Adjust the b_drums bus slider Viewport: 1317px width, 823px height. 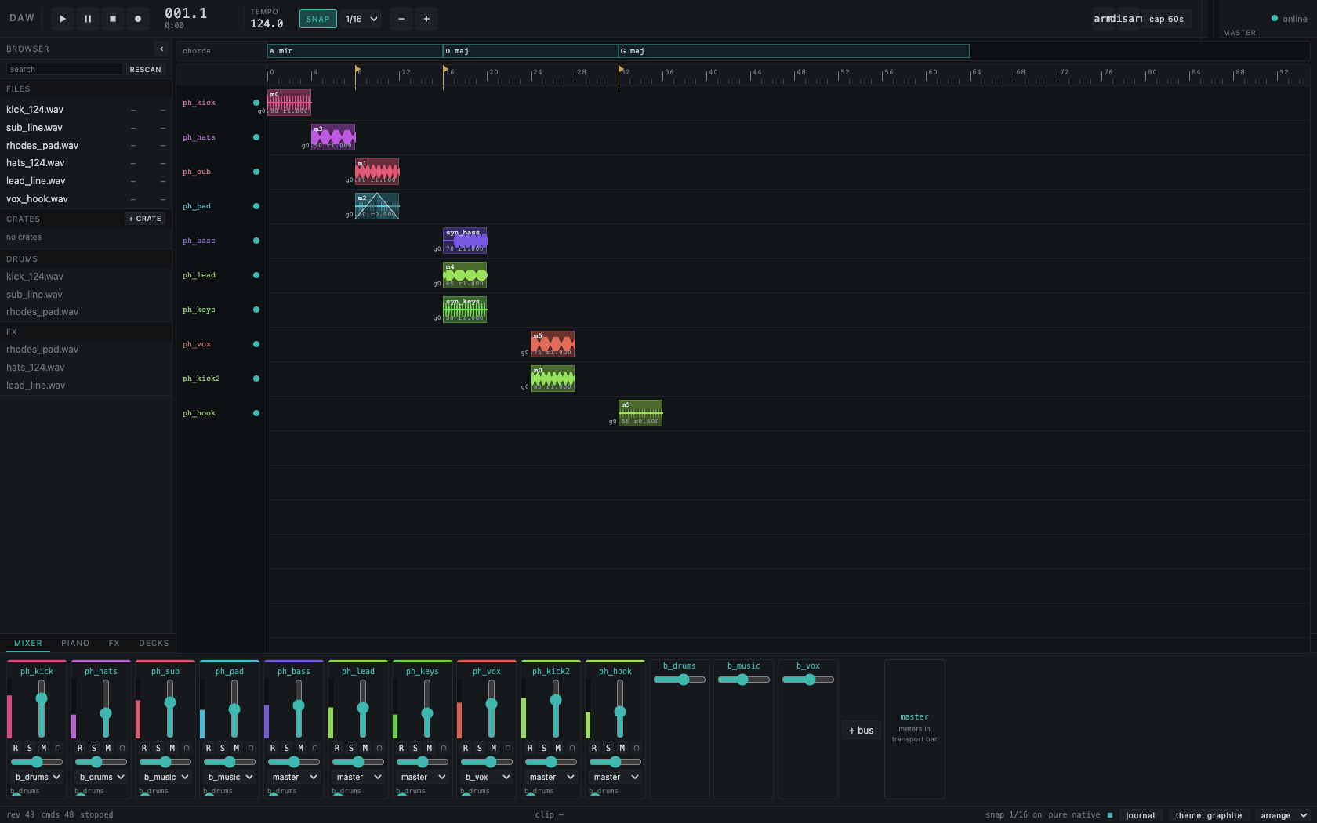pyautogui.click(x=680, y=680)
